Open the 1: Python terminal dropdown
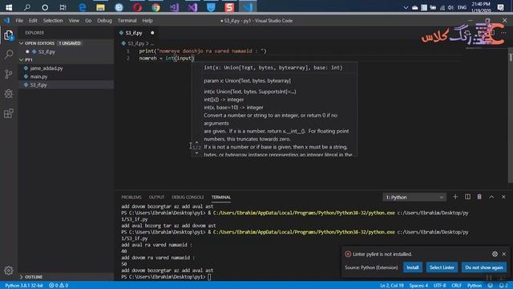 pyautogui.click(x=414, y=197)
